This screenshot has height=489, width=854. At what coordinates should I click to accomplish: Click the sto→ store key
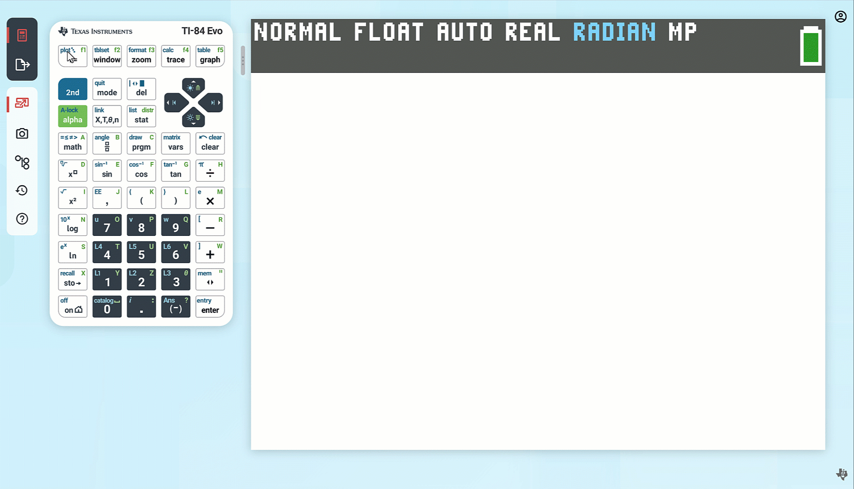[x=72, y=279]
